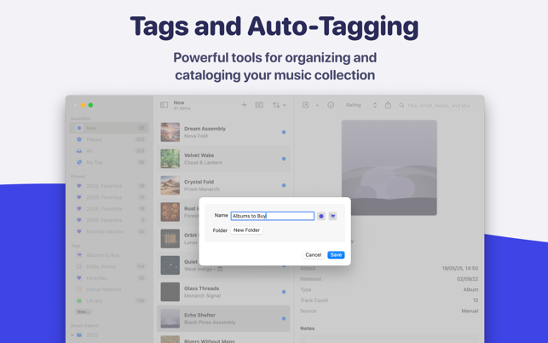
Task: Click the Added date 19/05/25, 14:50
Action: [460, 269]
